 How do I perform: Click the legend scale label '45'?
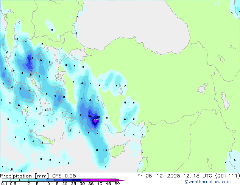108,183
